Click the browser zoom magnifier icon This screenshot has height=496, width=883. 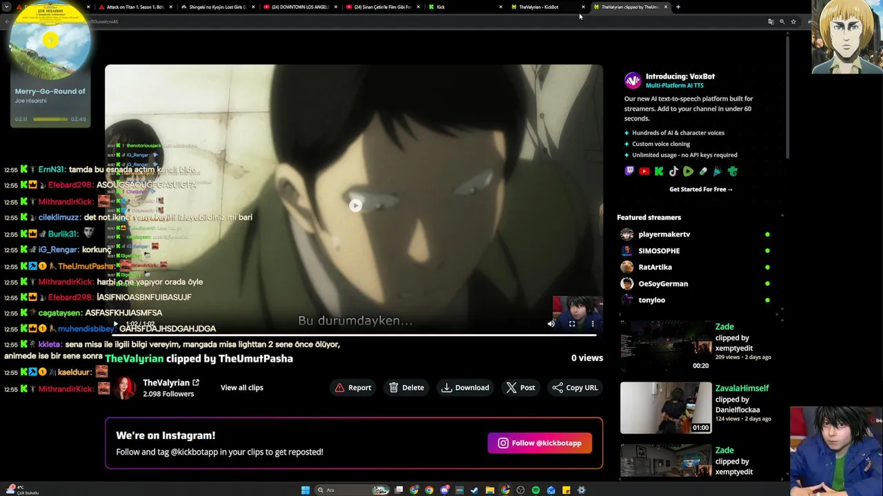click(782, 21)
